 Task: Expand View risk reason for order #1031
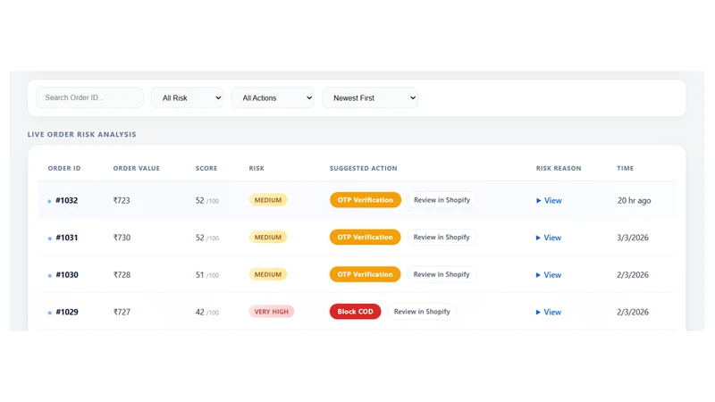coord(549,238)
